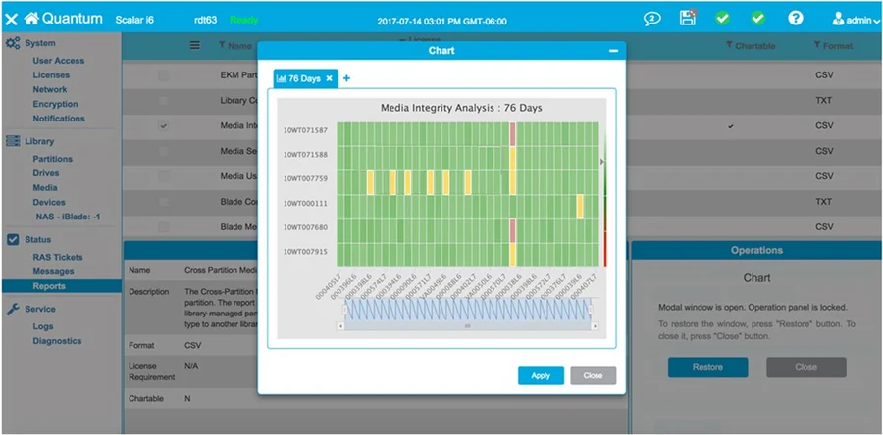This screenshot has height=435, width=883.
Task: Toggle checkbox for the Blade Me row
Action: [x=163, y=227]
